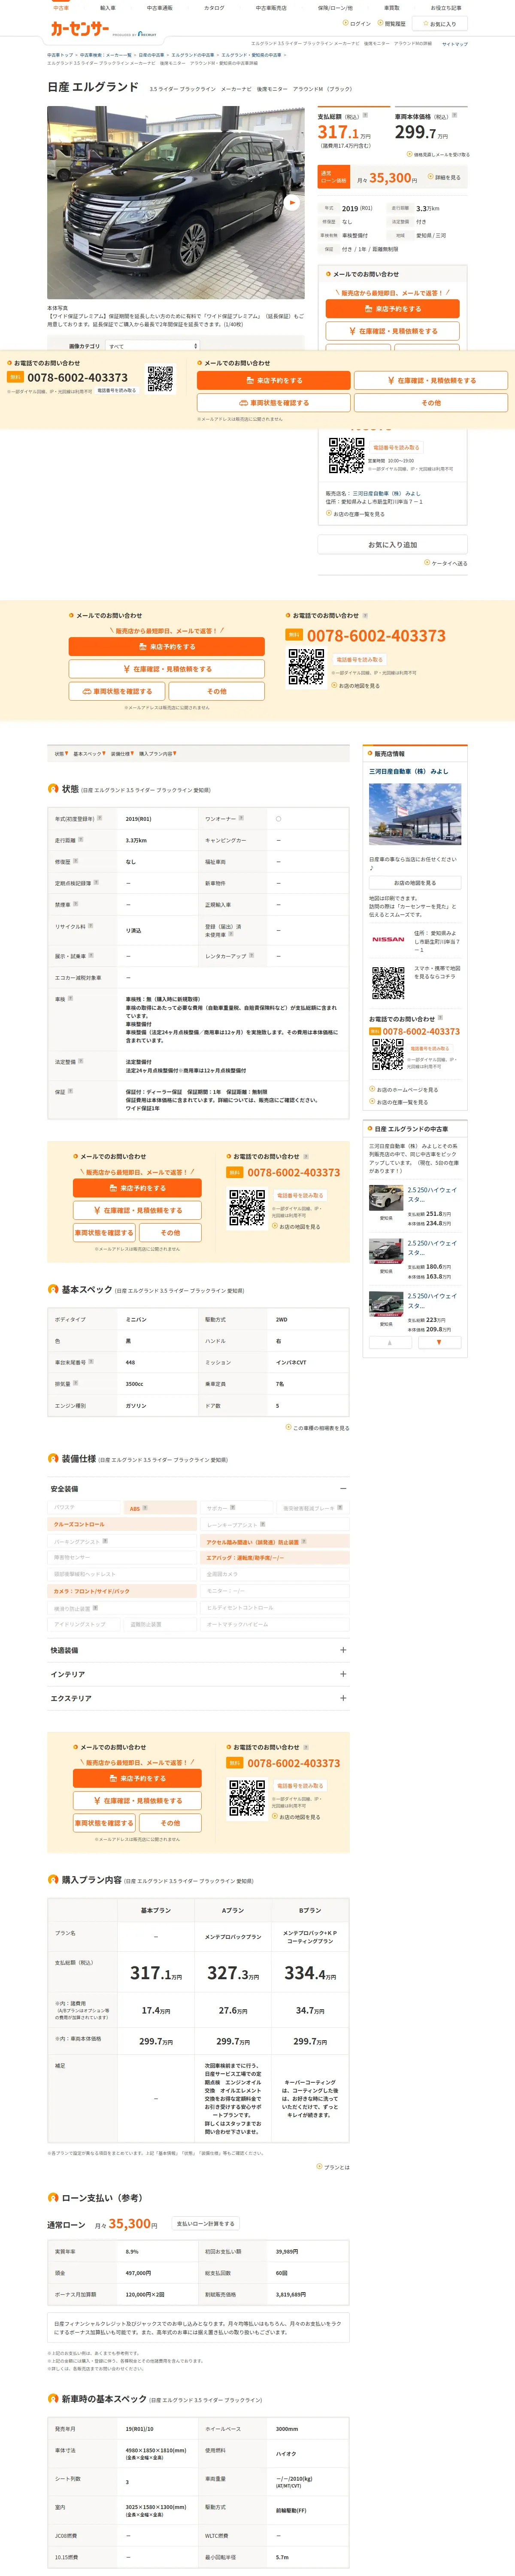Click the ログイン link in the header
The height and width of the screenshot is (2576, 515).
pyautogui.click(x=357, y=23)
